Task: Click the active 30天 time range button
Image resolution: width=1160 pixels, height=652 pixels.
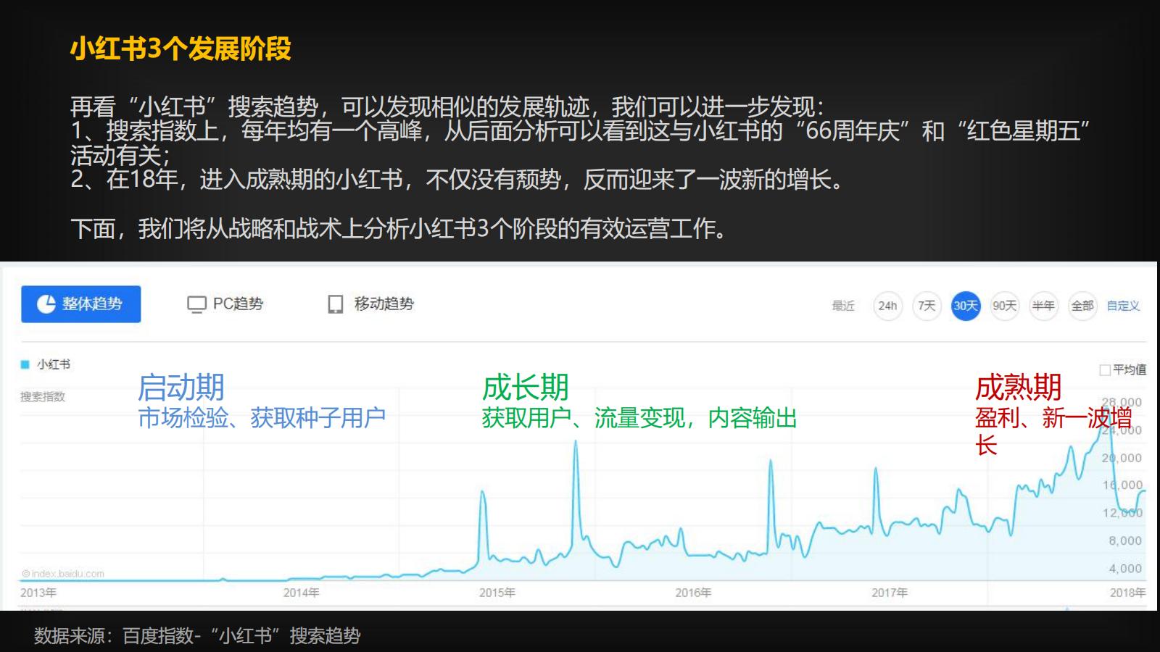Action: tap(967, 306)
